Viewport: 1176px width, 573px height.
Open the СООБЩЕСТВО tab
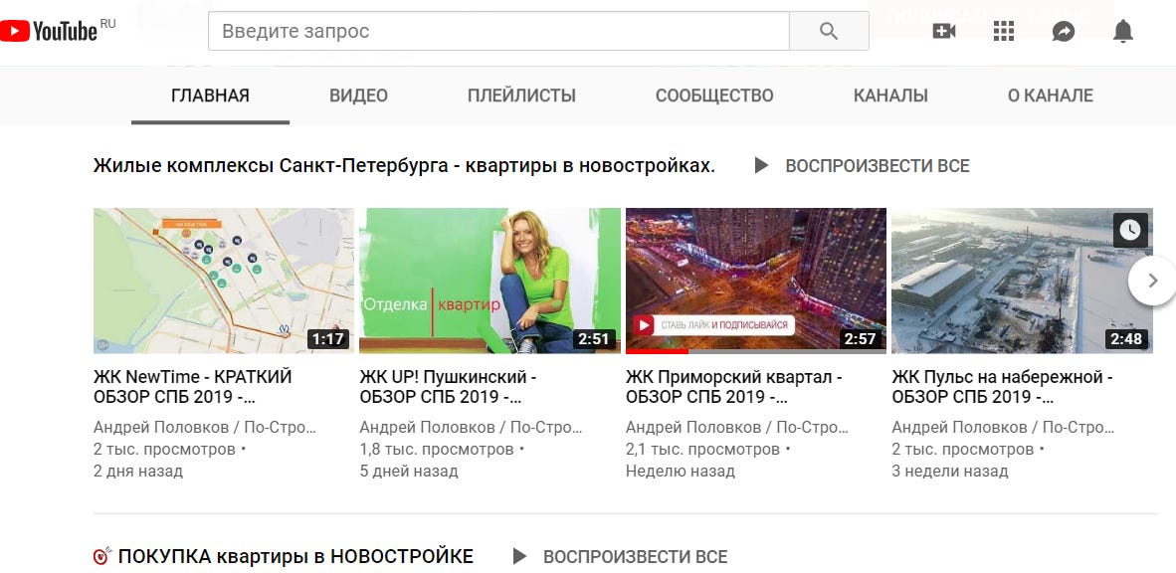click(x=714, y=95)
